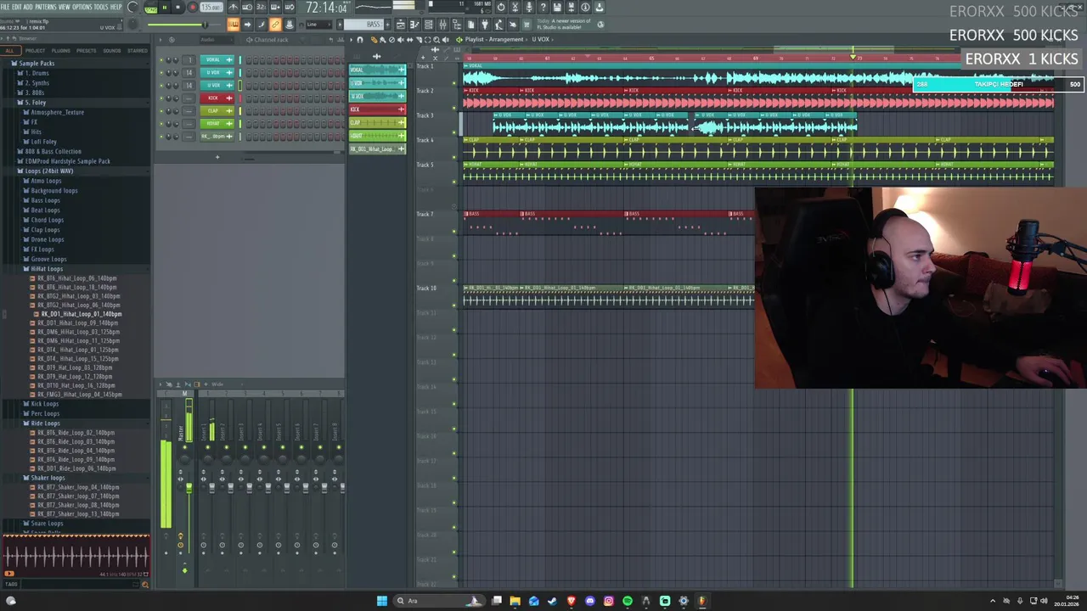Open the EDIT menu
The width and height of the screenshot is (1087, 611).
[17, 7]
